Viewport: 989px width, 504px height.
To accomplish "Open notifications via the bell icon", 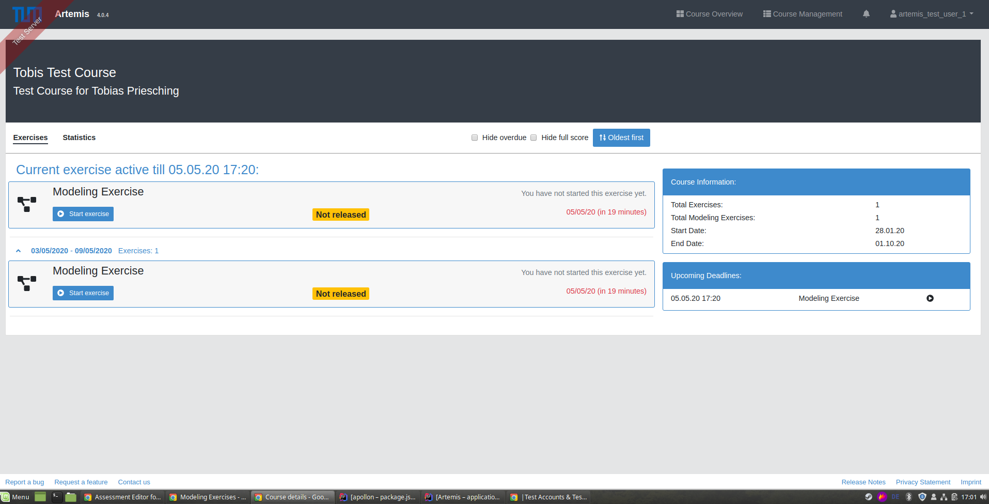I will tap(866, 14).
